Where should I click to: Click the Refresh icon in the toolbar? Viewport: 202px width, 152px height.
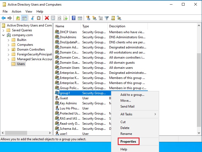(x=59, y=18)
